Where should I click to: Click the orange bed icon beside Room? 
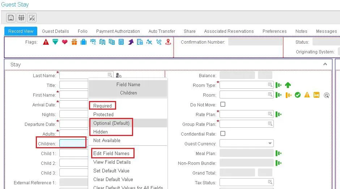click(x=316, y=95)
